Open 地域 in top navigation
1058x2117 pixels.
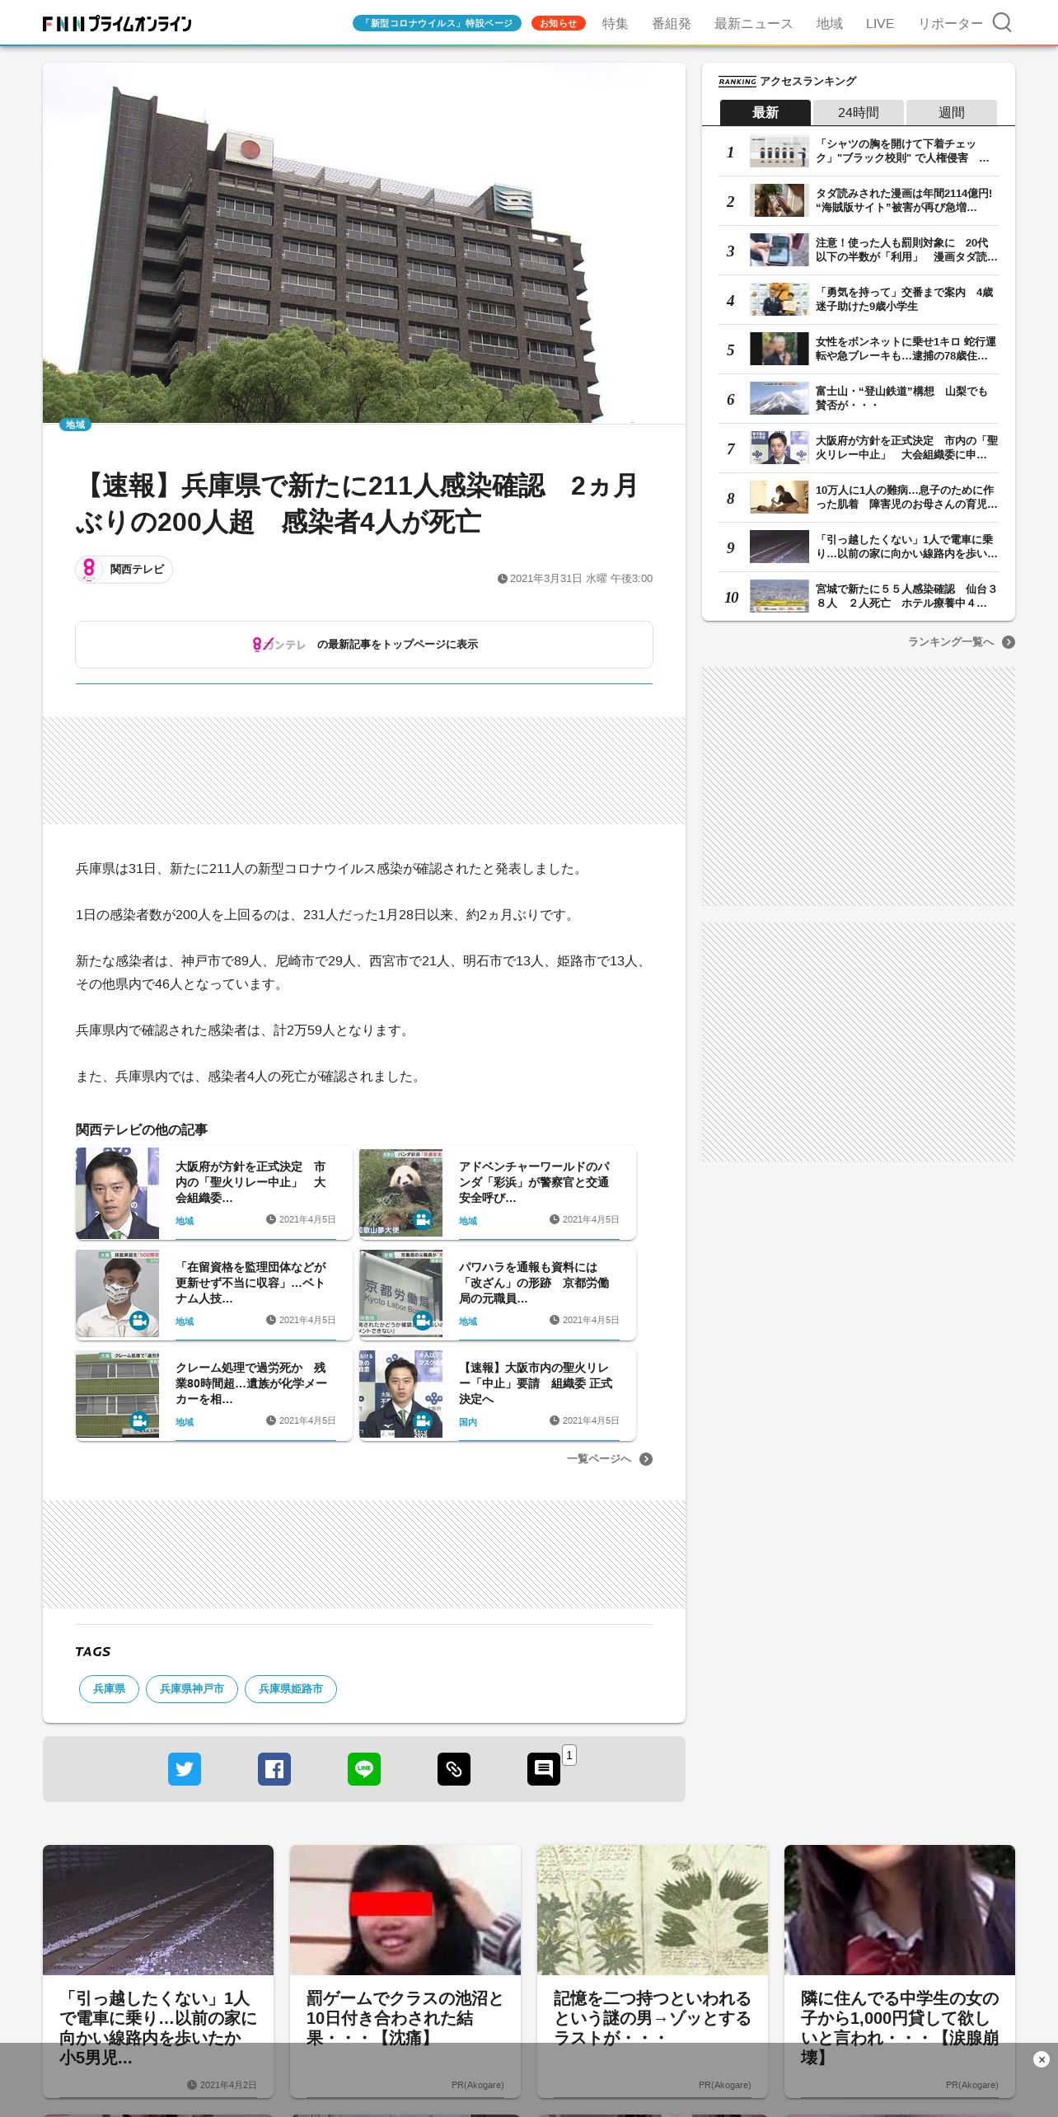(829, 24)
